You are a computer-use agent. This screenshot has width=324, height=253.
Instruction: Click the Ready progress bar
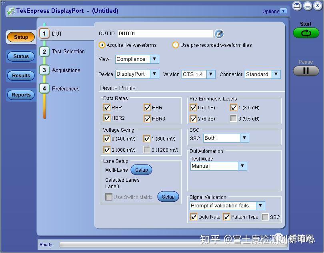[x=173, y=245]
